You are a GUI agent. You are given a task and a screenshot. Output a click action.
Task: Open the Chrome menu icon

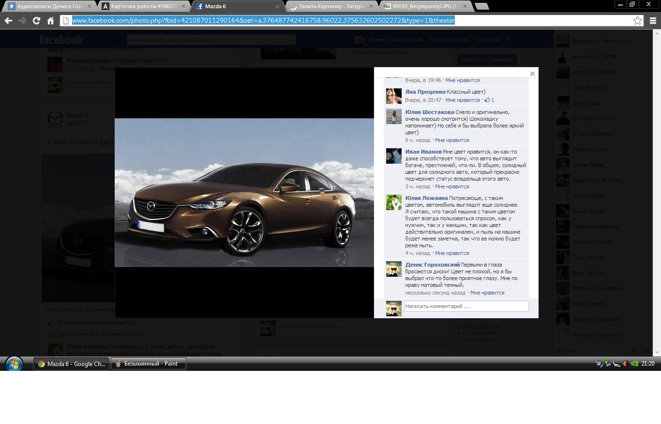653,20
